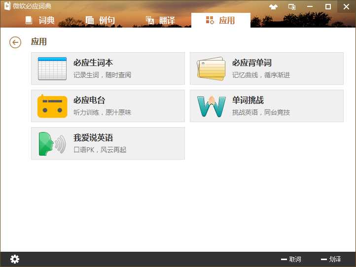Click the 我爱说英语 title text
The image size is (356, 267).
(93, 138)
